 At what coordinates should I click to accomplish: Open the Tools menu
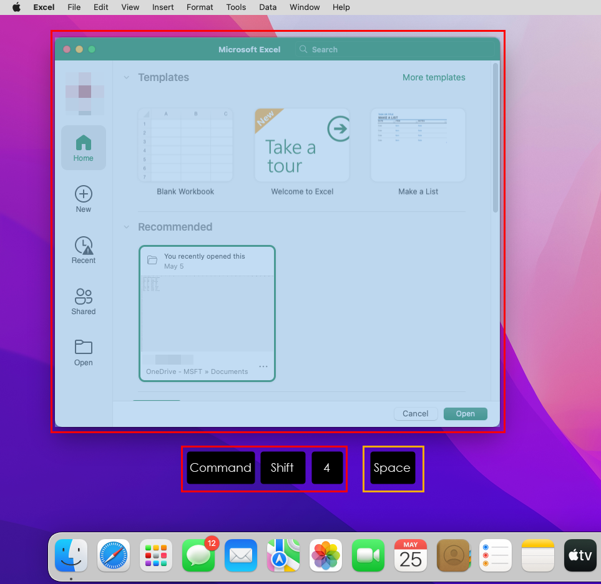click(236, 7)
